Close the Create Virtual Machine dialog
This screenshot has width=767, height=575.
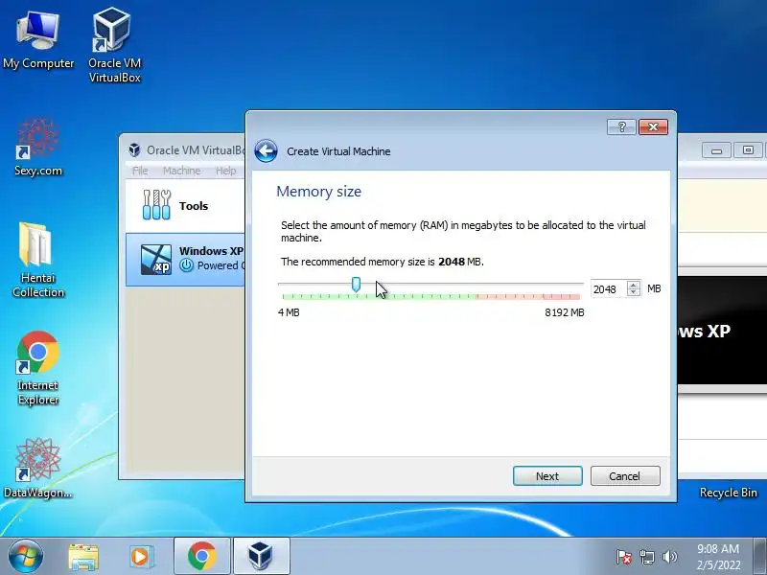tap(653, 127)
